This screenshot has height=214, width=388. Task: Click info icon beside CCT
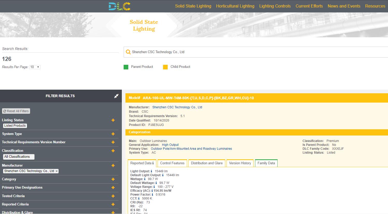click(x=139, y=198)
